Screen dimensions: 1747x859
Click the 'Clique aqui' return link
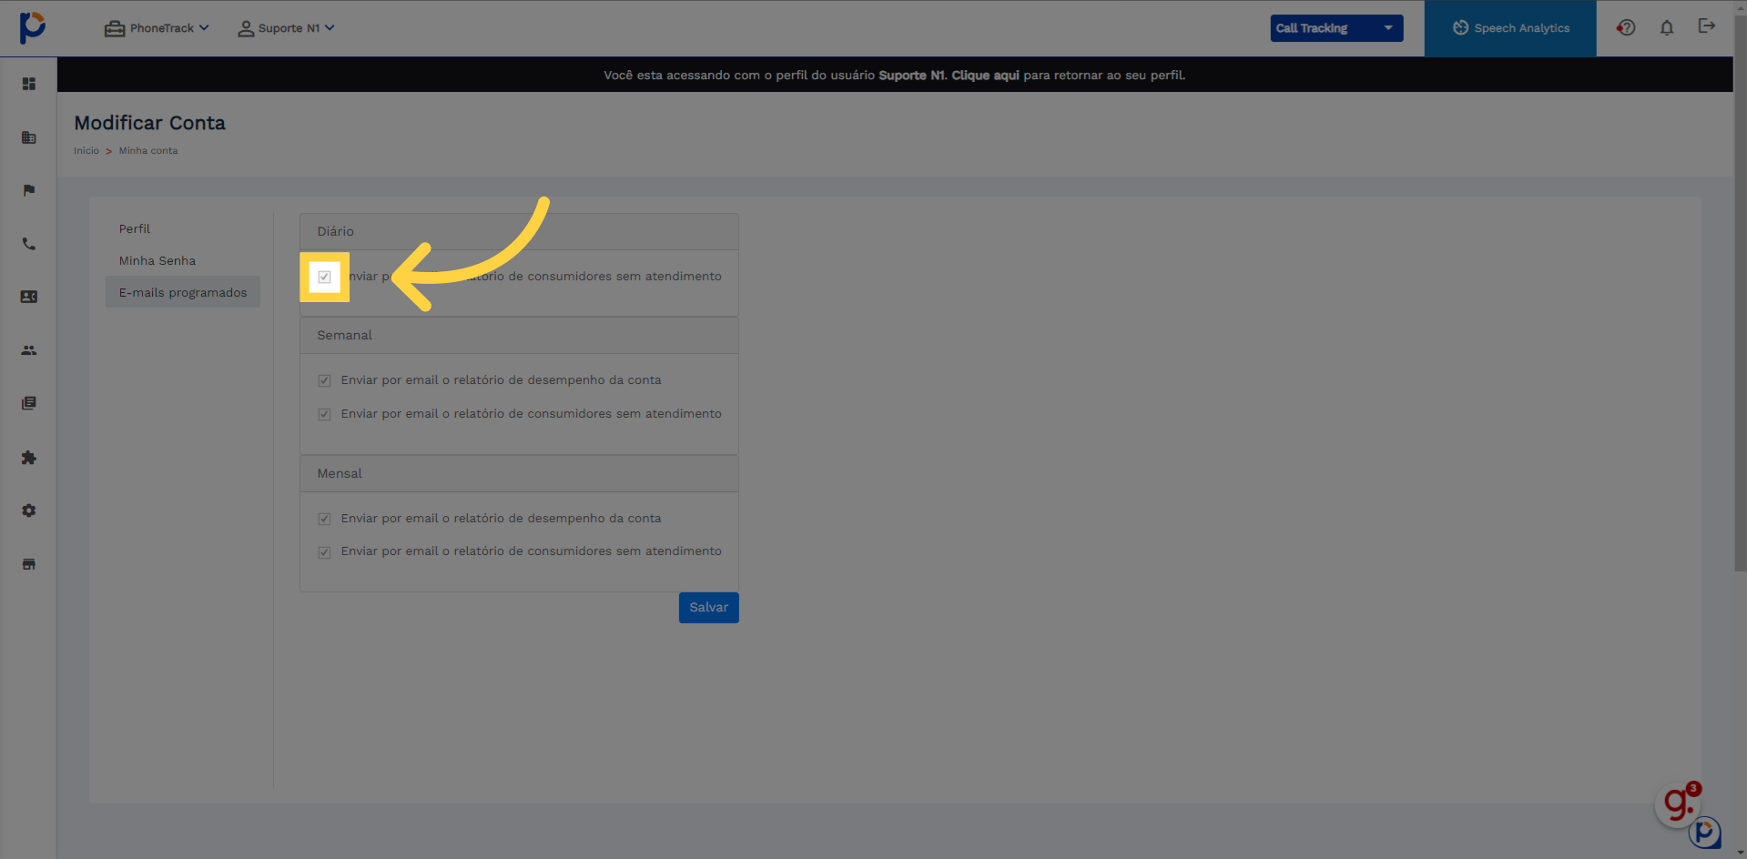[x=985, y=75]
